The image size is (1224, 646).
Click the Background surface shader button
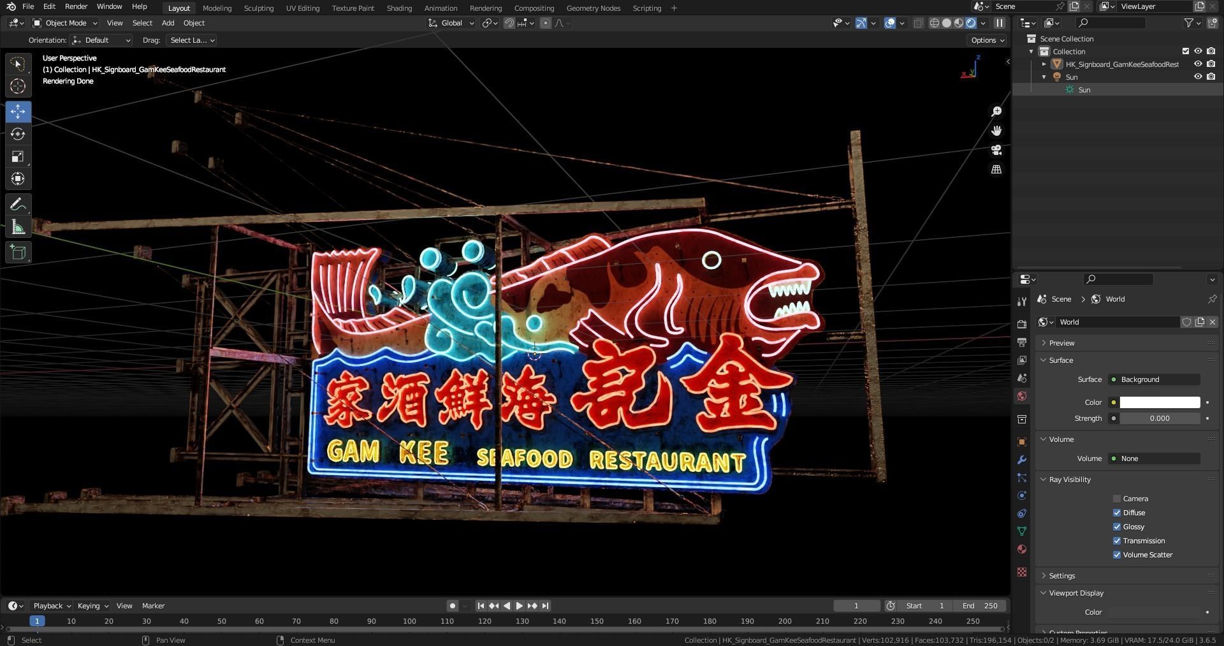(x=1154, y=379)
